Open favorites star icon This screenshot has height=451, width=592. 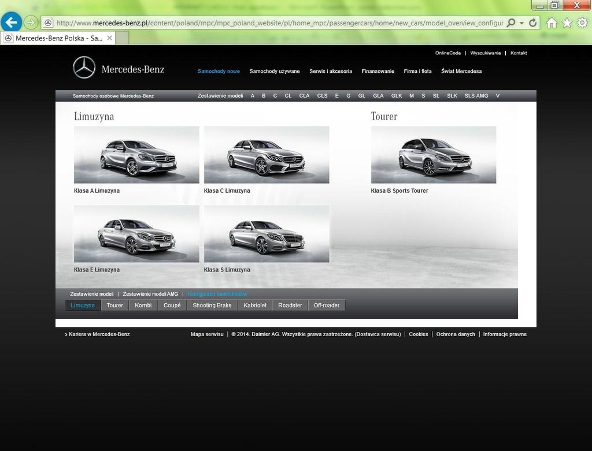point(567,23)
